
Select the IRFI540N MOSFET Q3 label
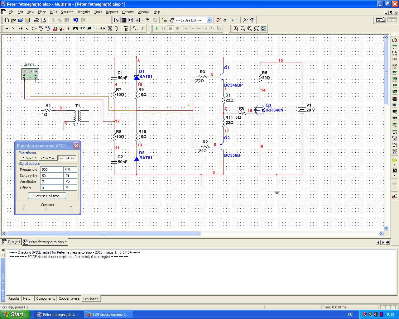point(274,110)
